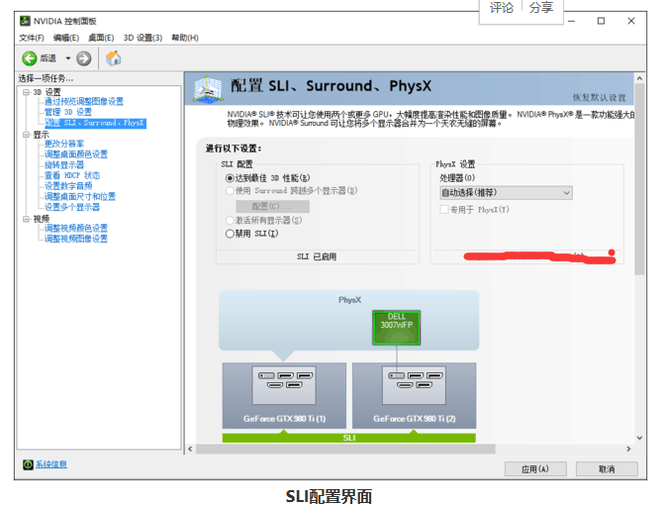Viewport: 668px width, 506px height.
Task: Click the horizontal scrollbar thumb
Action: coord(345,449)
